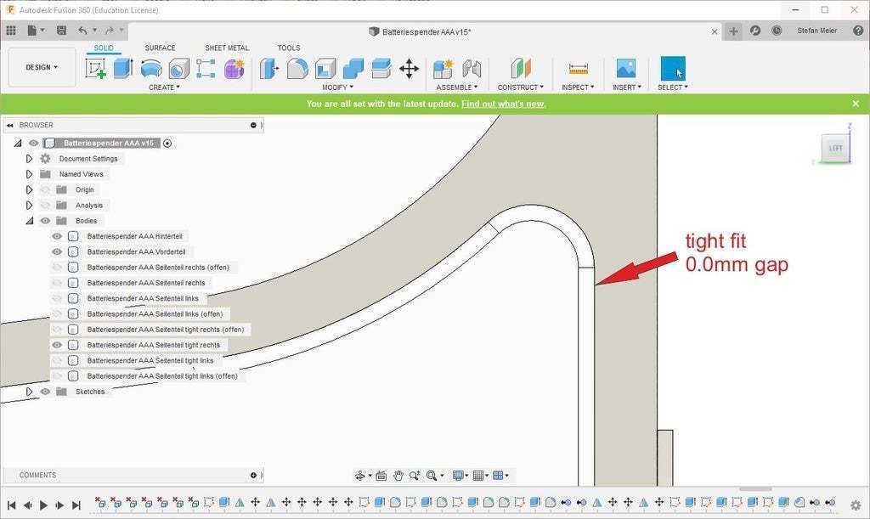870x519 pixels.
Task: Click the Combine tool icon
Action: click(353, 69)
